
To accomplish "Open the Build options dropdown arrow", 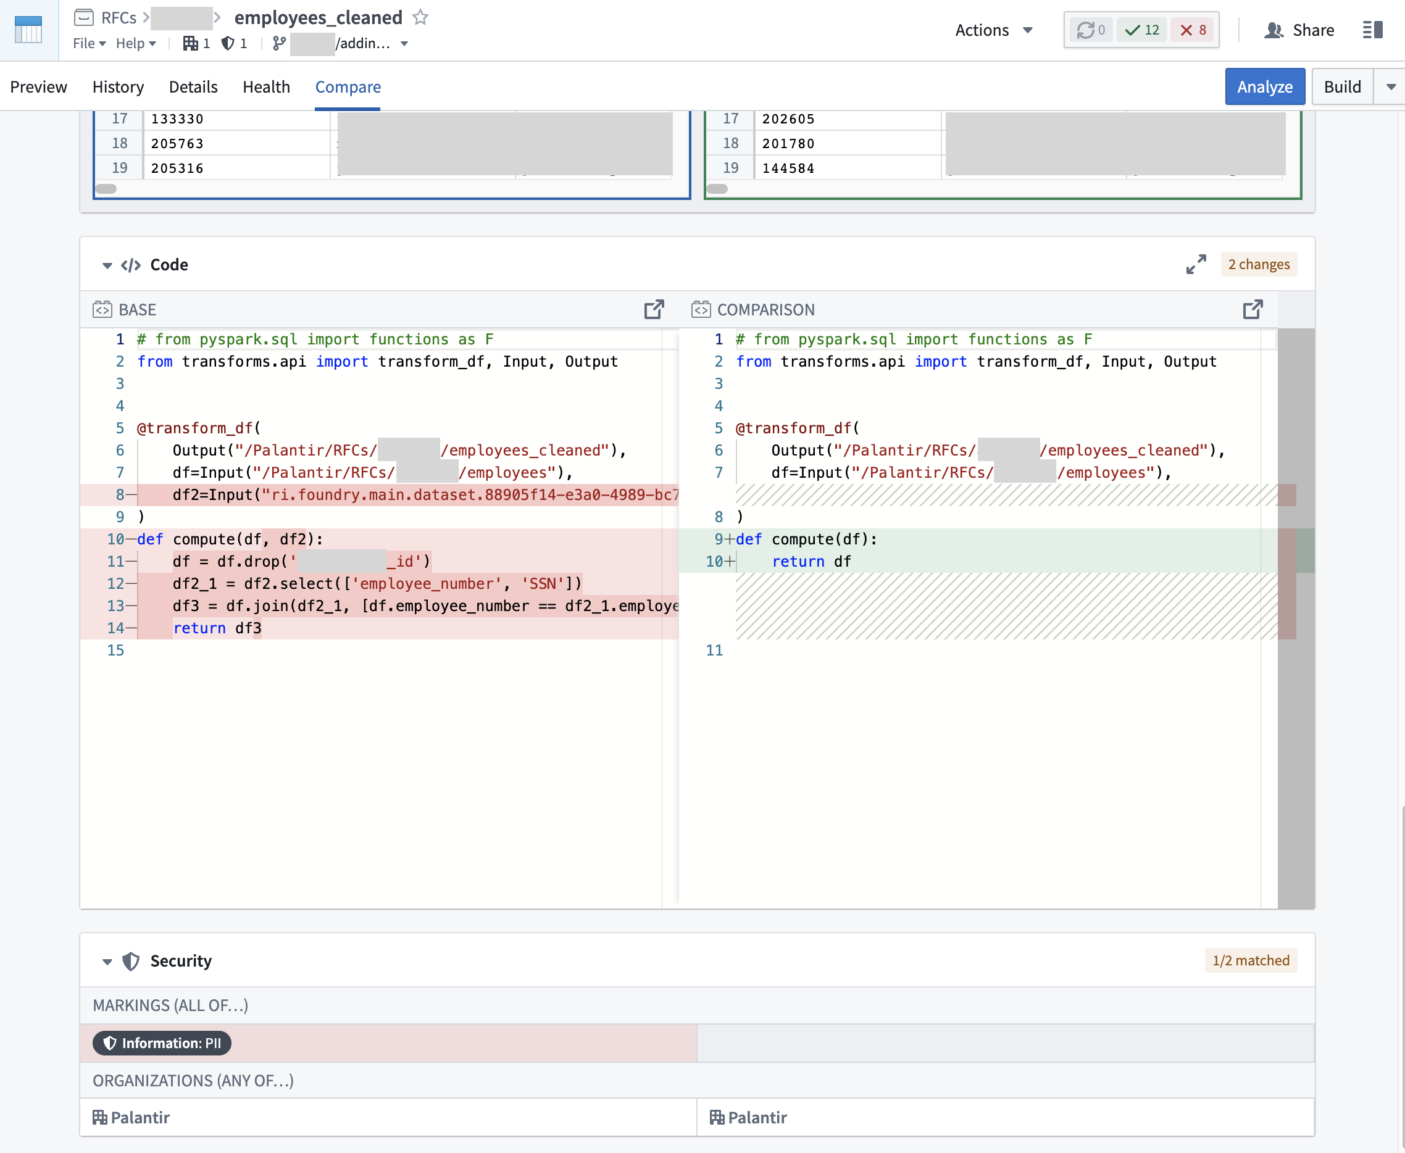I will click(x=1390, y=87).
